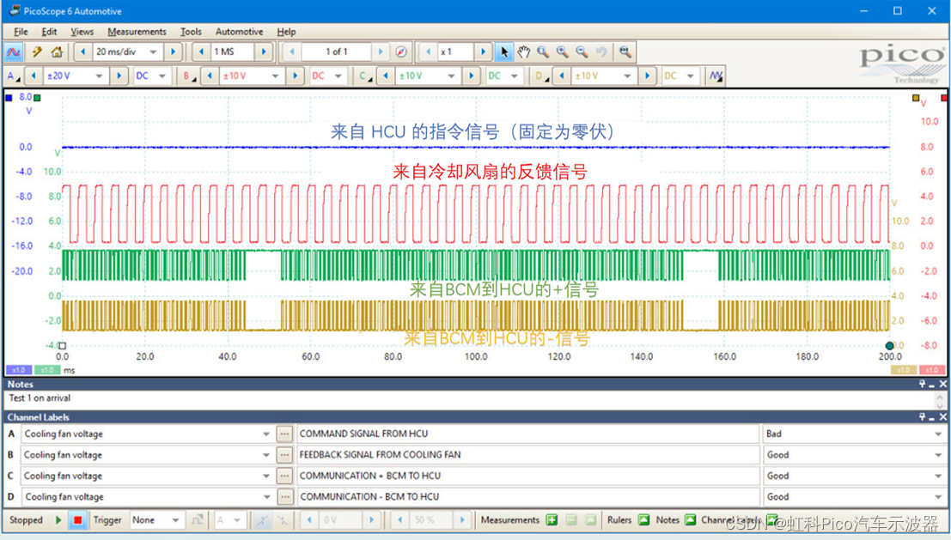Open Channel B status Good dropdown
Viewport: 951px width, 540px height.
click(x=937, y=455)
